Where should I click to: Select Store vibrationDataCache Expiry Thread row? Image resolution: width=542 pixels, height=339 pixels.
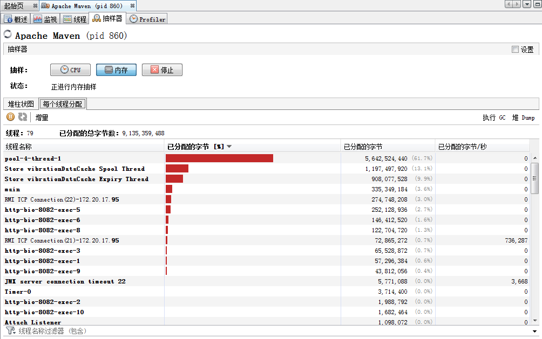point(267,179)
